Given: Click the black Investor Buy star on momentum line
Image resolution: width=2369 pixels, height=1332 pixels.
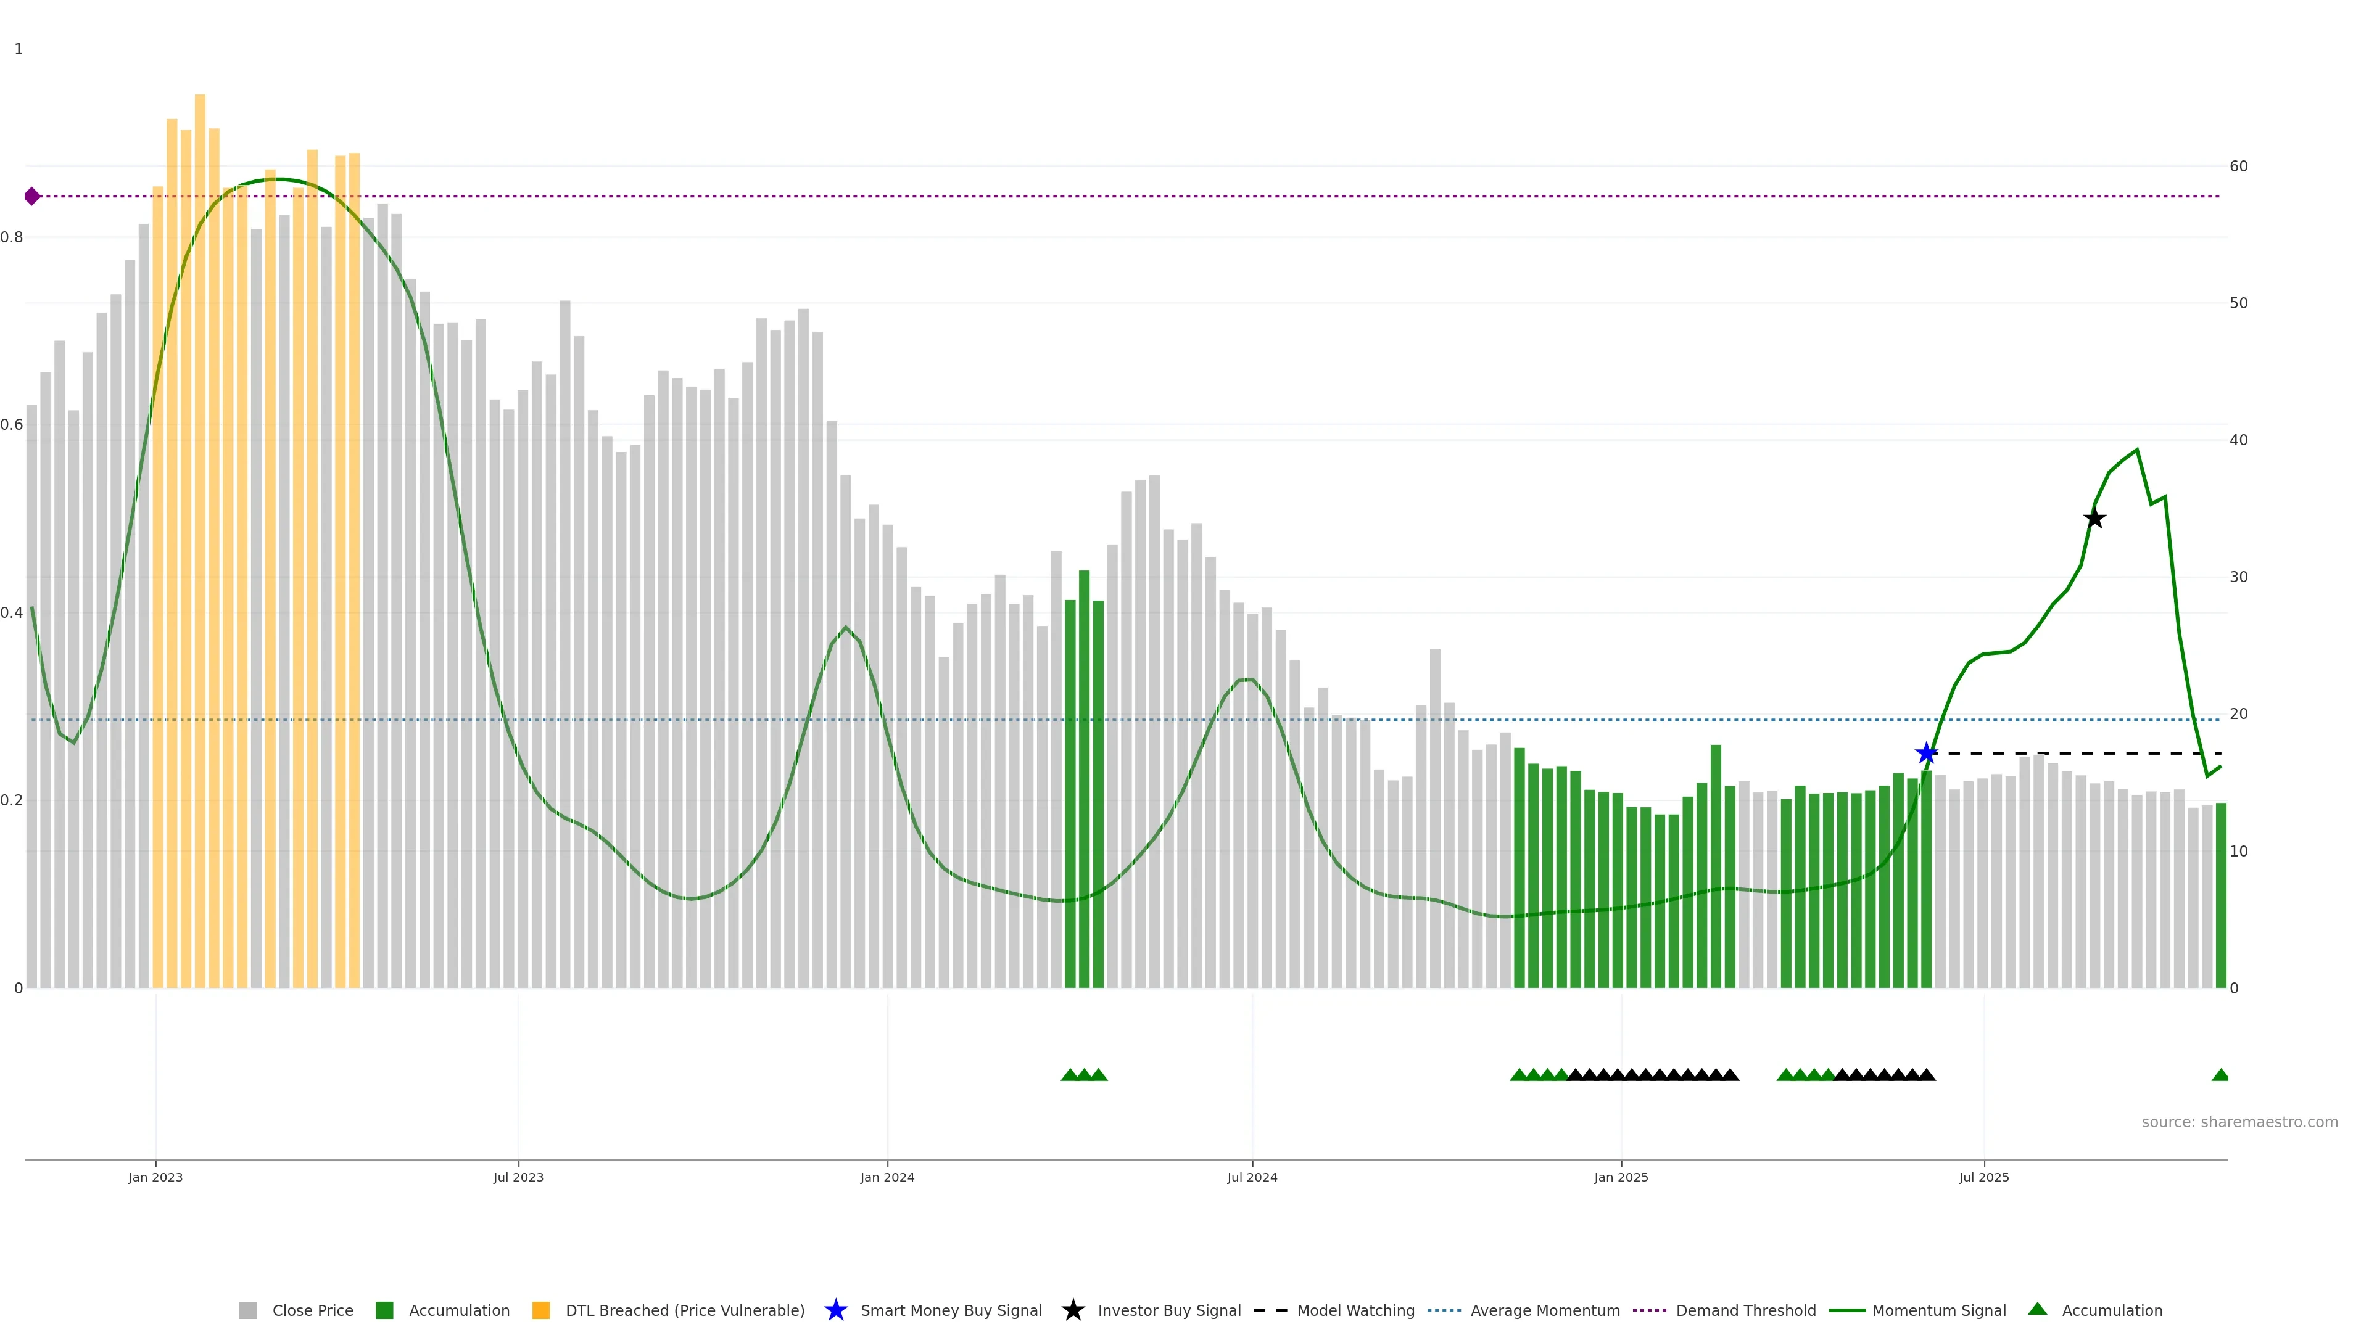Looking at the screenshot, I should 2094,519.
